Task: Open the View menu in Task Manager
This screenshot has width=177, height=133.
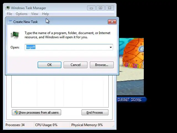Action: (35, 14)
